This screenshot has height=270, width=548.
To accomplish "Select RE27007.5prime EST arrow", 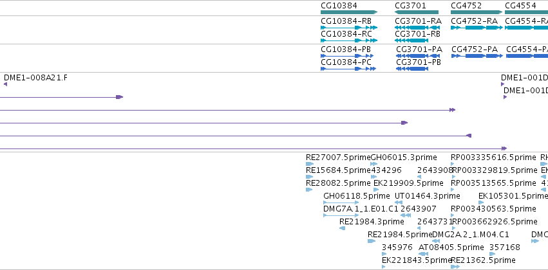I will click(x=310, y=164).
